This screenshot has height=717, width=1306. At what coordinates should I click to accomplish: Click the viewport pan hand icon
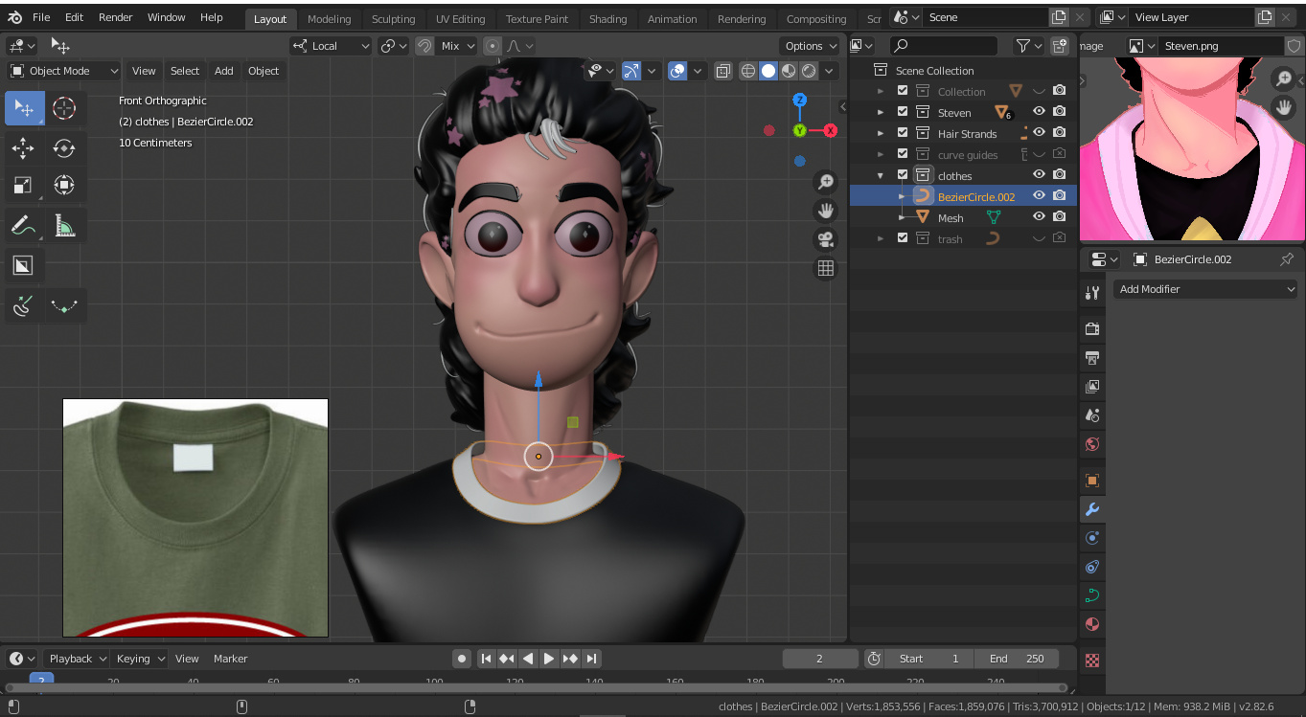(825, 211)
